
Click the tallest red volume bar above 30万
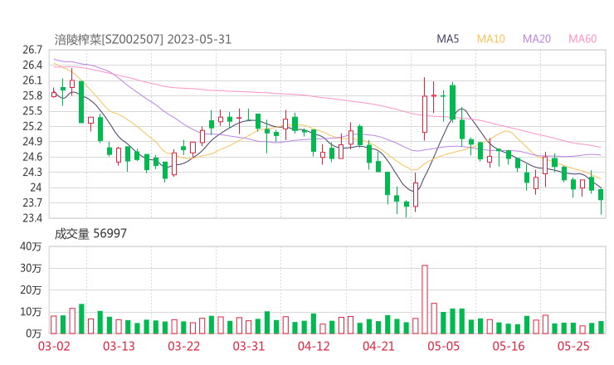425,299
